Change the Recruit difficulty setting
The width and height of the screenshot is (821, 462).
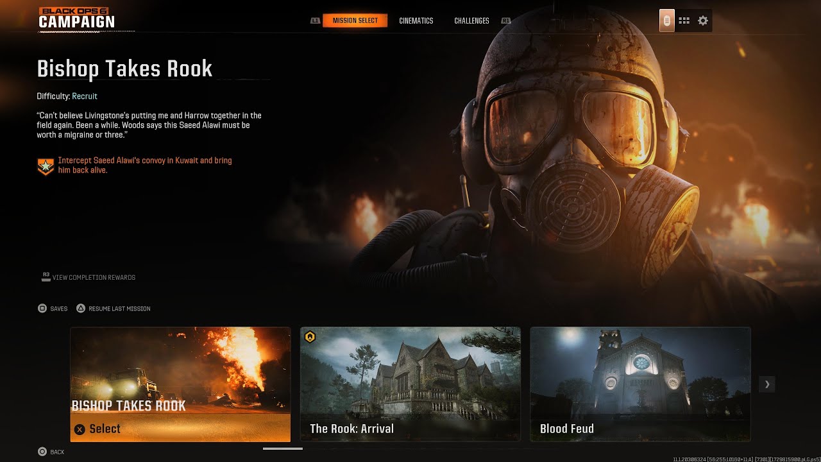85,96
